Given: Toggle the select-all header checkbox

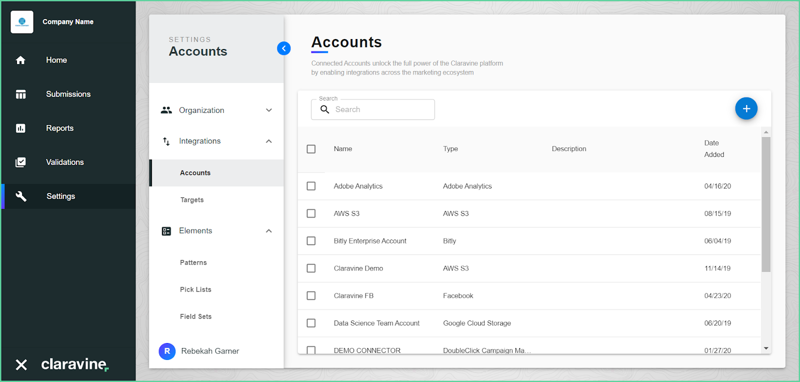Looking at the screenshot, I should 311,149.
